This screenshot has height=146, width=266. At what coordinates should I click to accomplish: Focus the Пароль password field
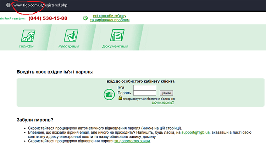click(x=145, y=93)
